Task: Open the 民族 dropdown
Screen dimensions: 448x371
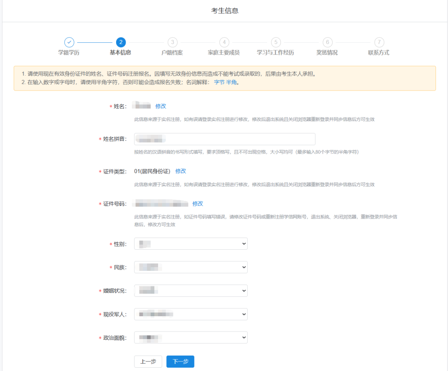Action: coord(191,267)
